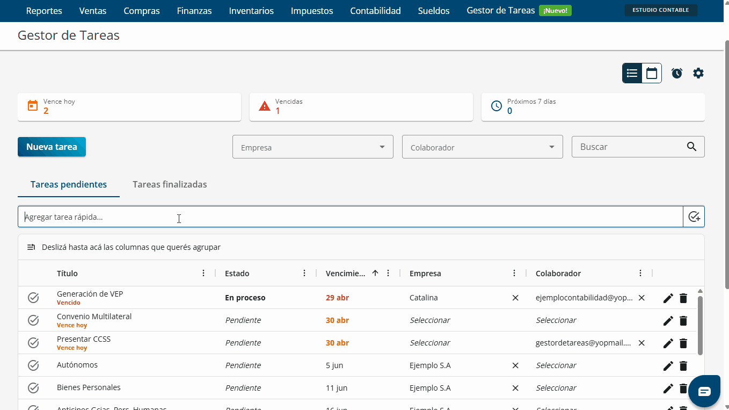Remove ejemplocontabilidad collaborator from VEP row
Image resolution: width=729 pixels, height=410 pixels.
(641, 298)
